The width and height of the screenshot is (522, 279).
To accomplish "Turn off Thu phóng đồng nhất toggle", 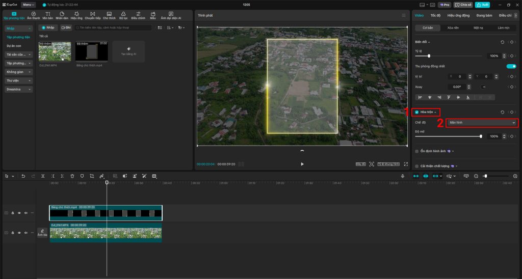I will [x=511, y=66].
